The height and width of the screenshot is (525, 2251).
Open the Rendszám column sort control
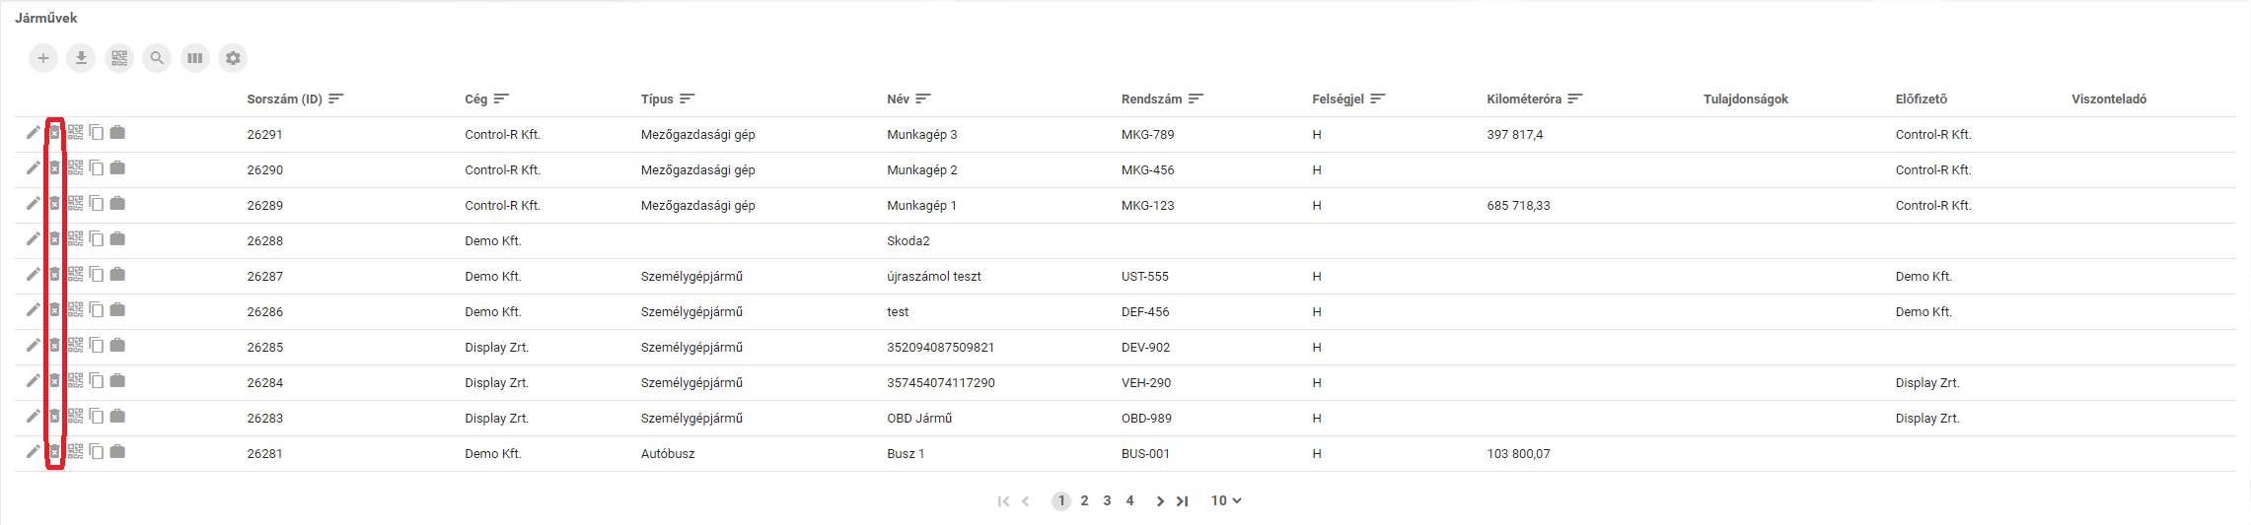pyautogui.click(x=1197, y=99)
